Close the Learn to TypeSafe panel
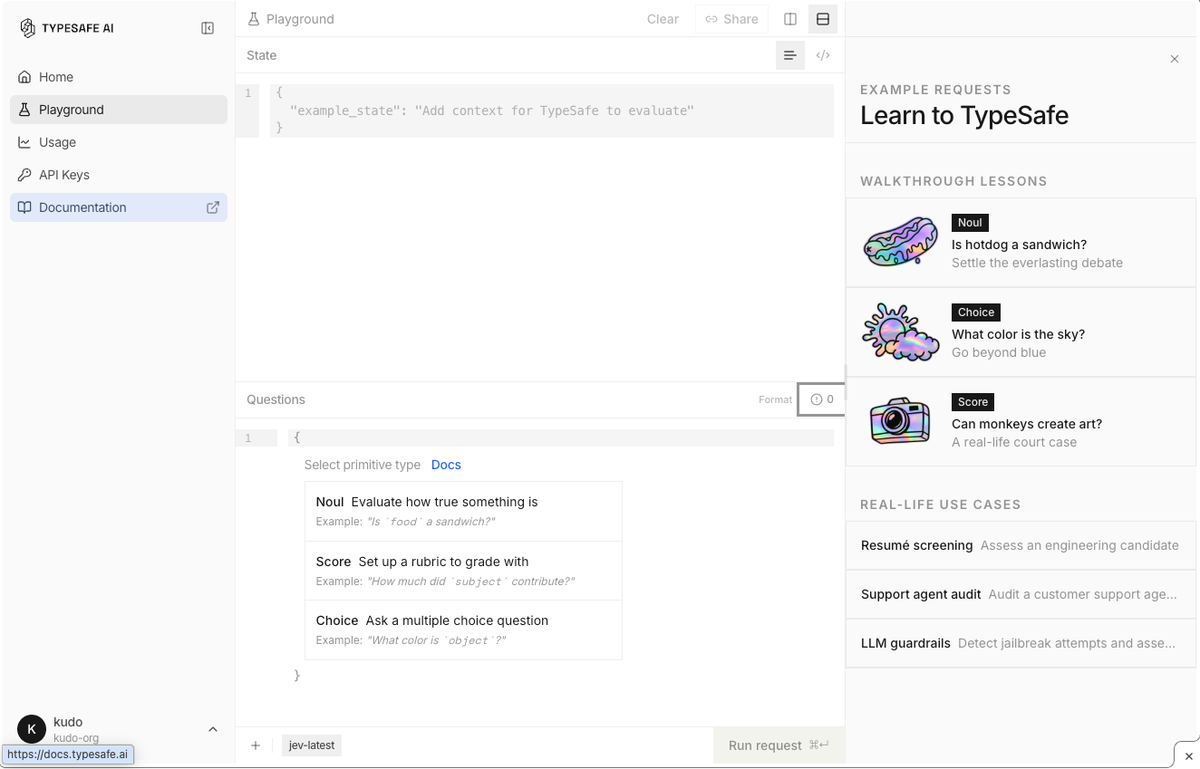 tap(1175, 59)
